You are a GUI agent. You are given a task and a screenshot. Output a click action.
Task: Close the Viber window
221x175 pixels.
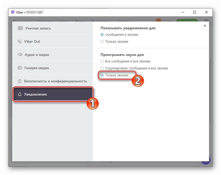[x=206, y=12]
